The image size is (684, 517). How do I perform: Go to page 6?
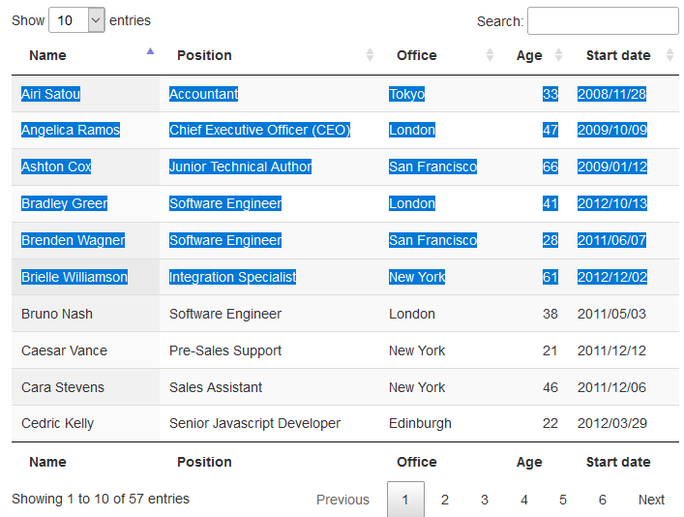603,500
